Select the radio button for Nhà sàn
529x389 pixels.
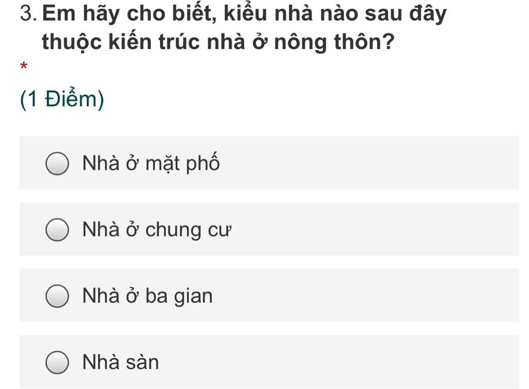[57, 362]
